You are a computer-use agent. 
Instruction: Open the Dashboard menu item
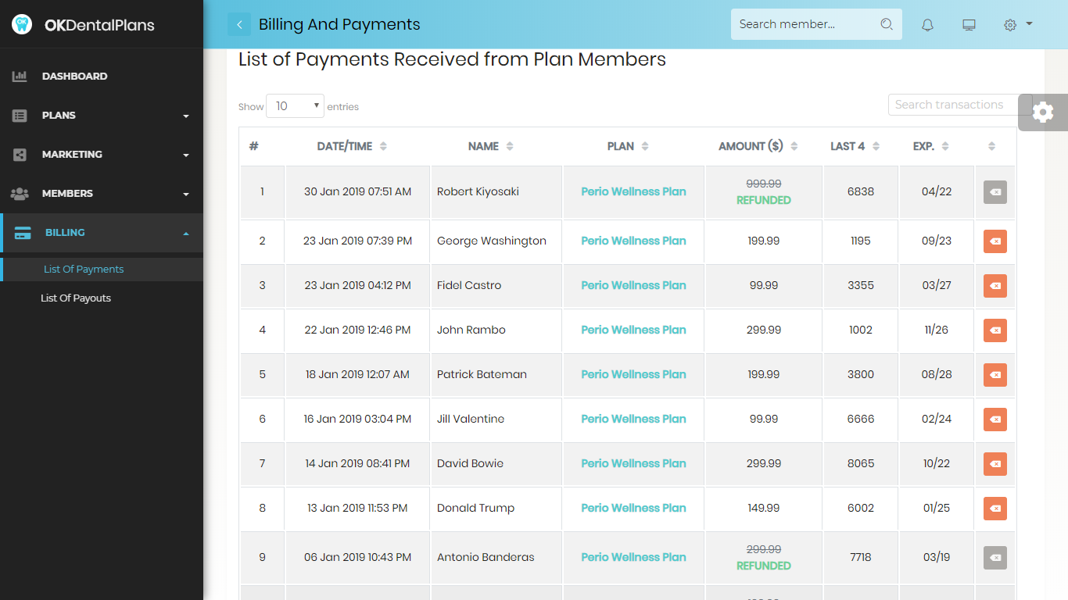point(102,77)
